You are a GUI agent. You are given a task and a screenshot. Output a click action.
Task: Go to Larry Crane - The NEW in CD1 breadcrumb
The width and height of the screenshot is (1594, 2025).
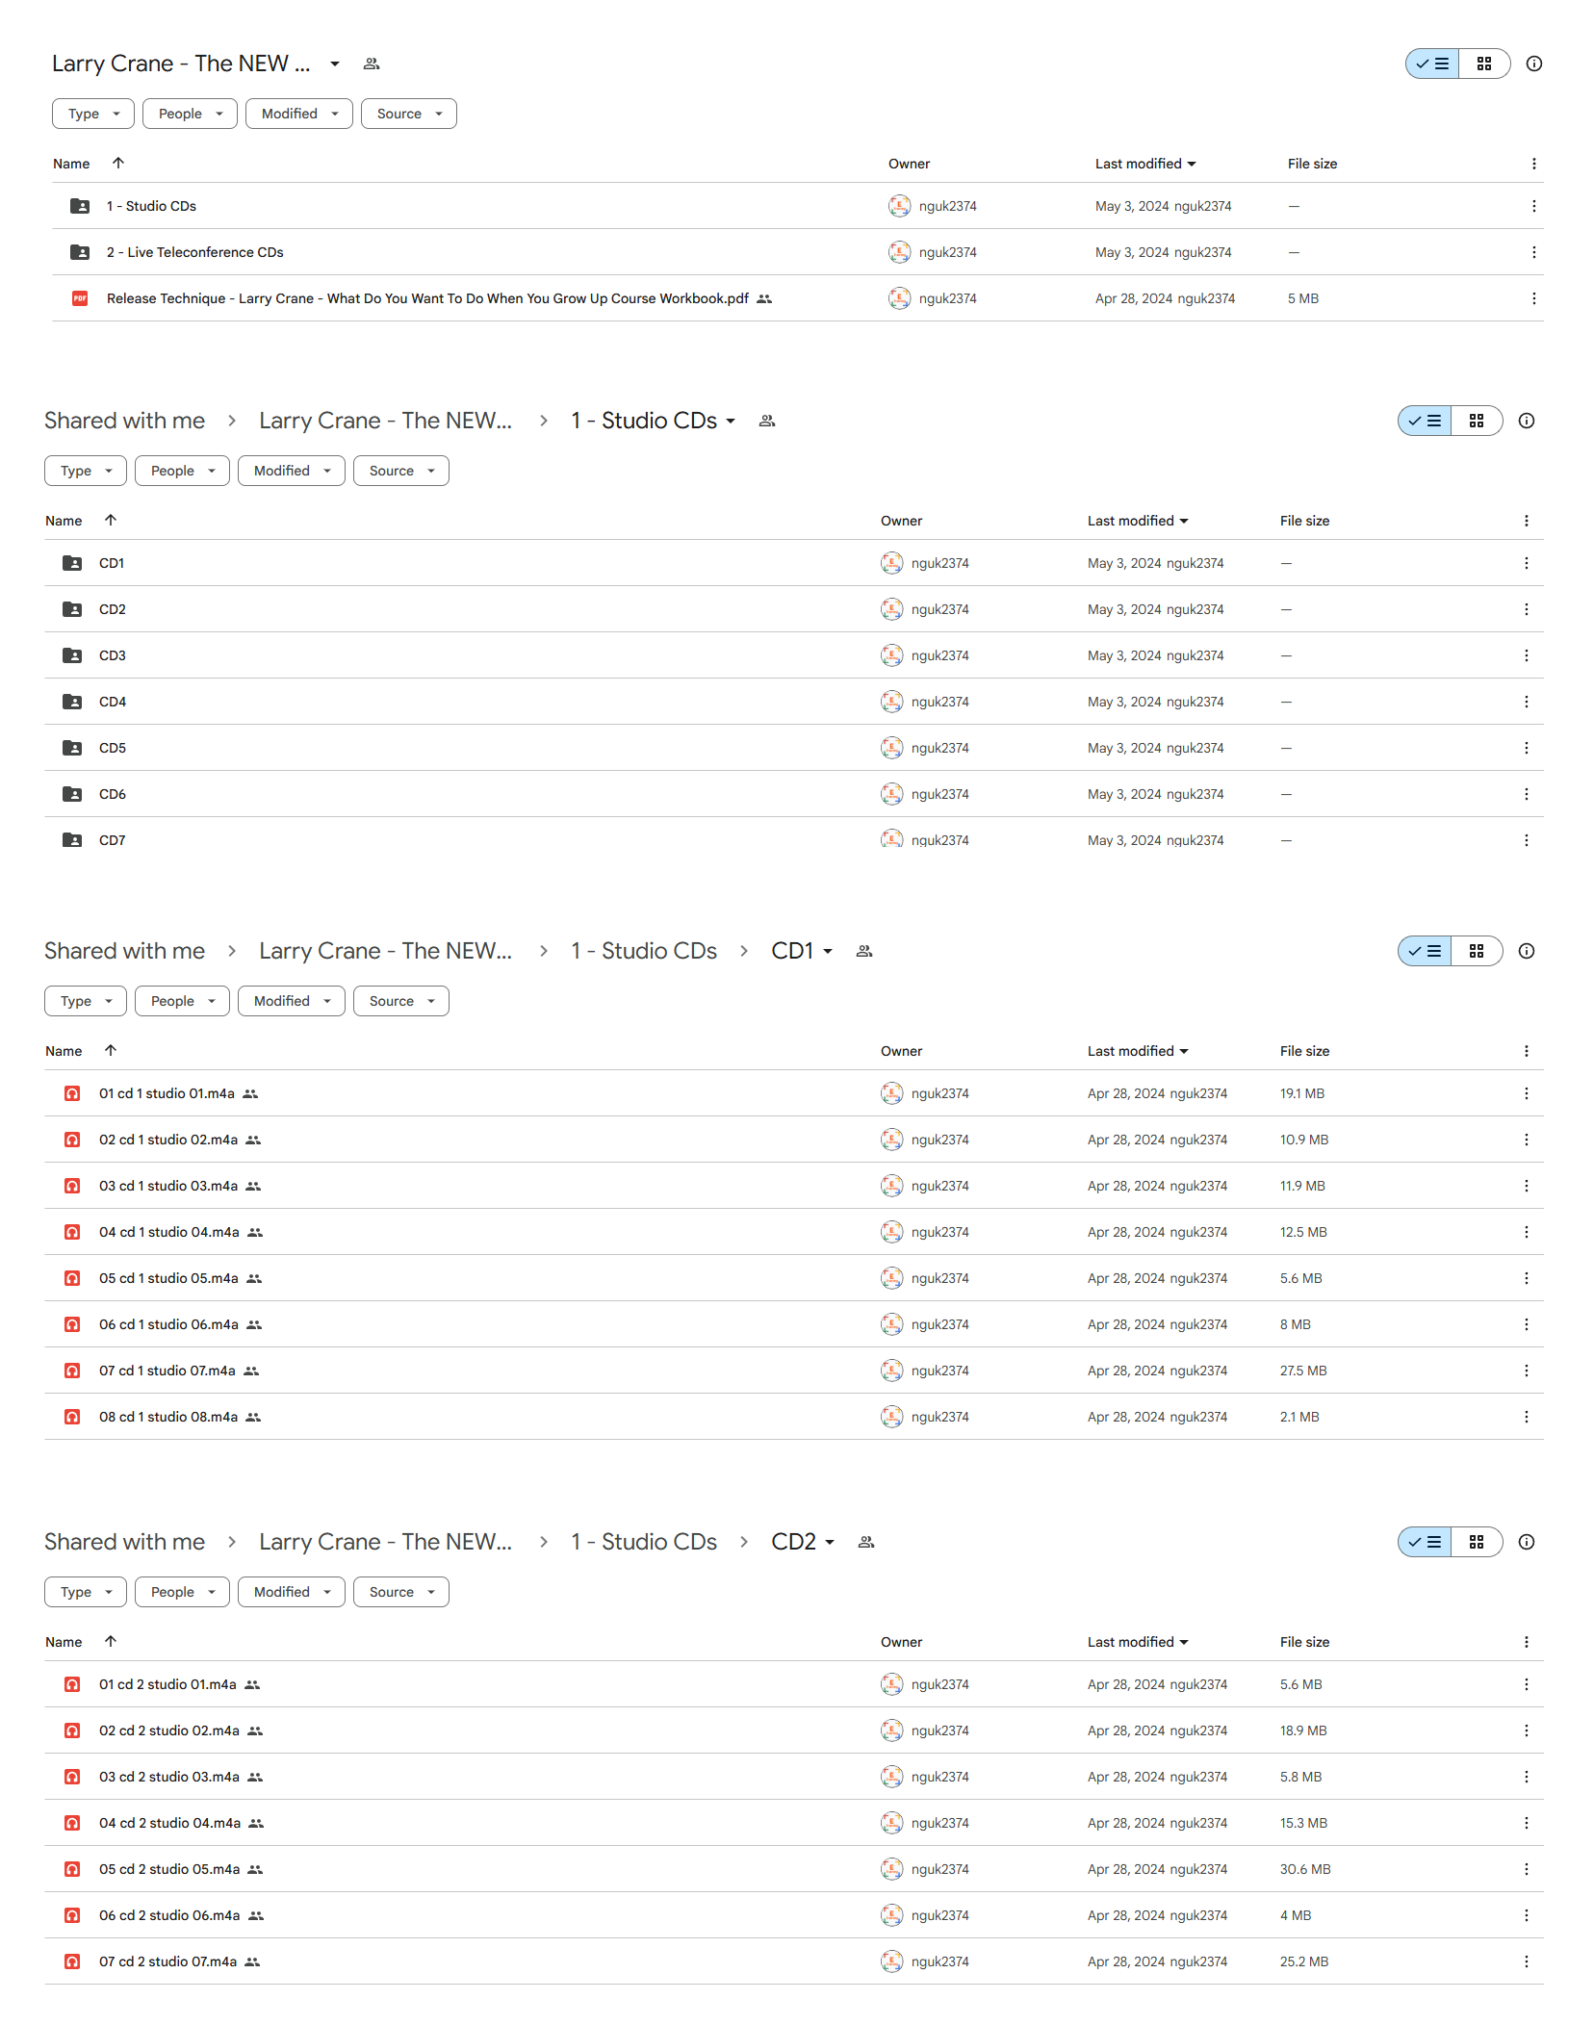(x=385, y=951)
